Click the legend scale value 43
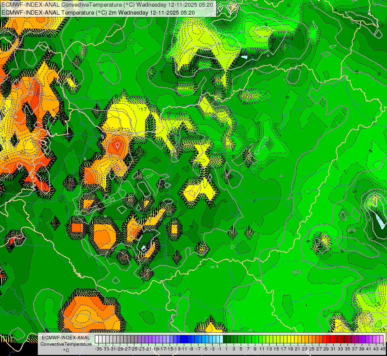The width and height of the screenshot is (387, 356). point(376,349)
